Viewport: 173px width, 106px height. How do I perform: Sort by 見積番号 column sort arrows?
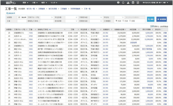pos(112,30)
